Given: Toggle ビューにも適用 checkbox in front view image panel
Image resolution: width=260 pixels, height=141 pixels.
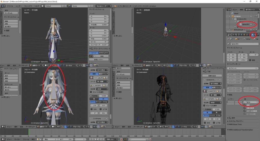Looking at the screenshot, I should [91, 92].
